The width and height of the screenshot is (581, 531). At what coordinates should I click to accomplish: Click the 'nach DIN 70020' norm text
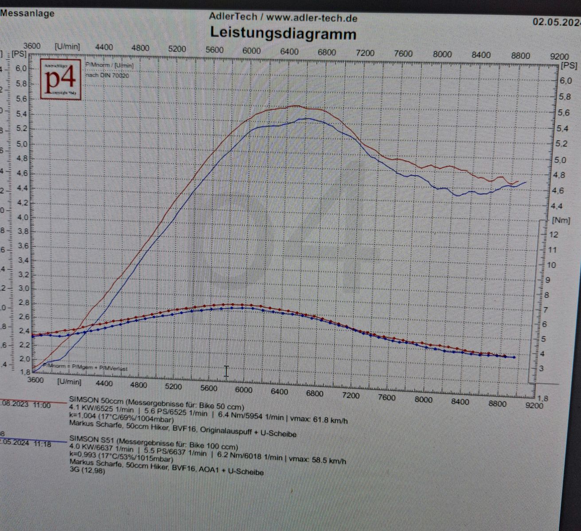pos(107,75)
